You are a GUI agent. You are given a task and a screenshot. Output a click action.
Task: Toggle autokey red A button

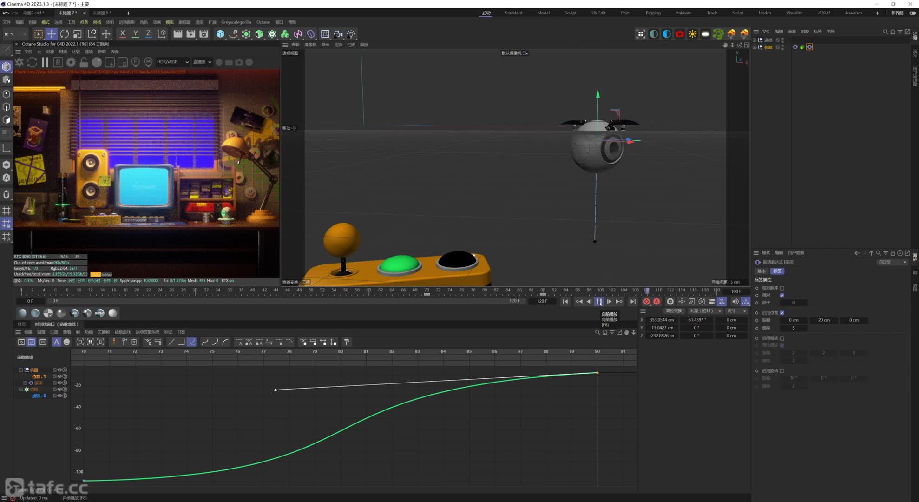(656, 302)
